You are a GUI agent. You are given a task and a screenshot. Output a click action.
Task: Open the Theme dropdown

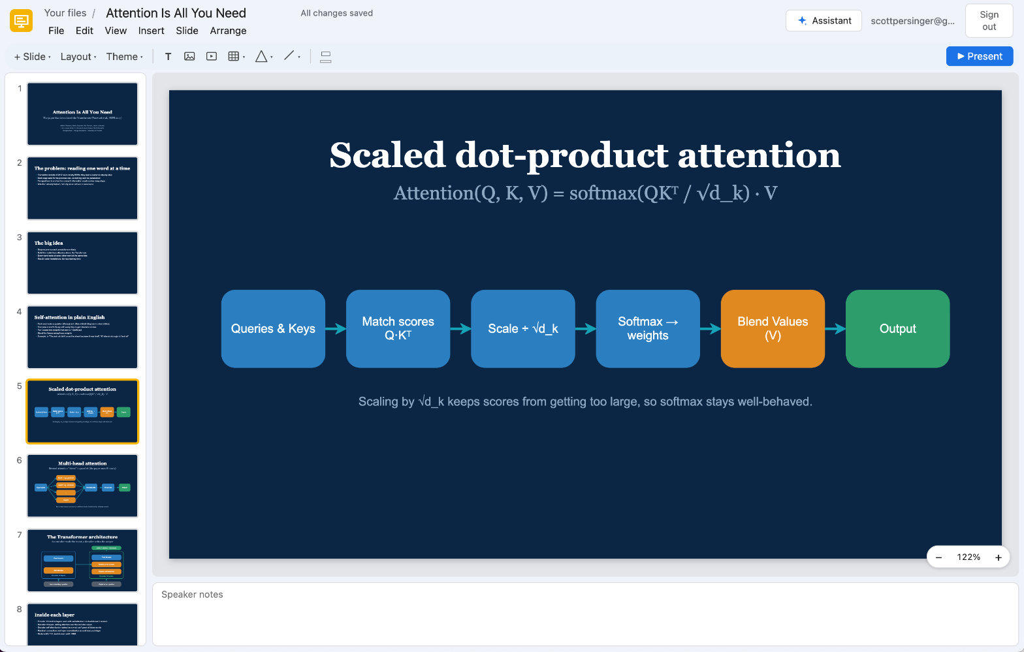coord(124,57)
